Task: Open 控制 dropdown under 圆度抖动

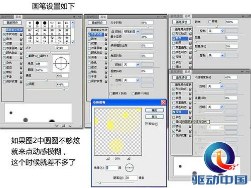Action: tap(131, 80)
